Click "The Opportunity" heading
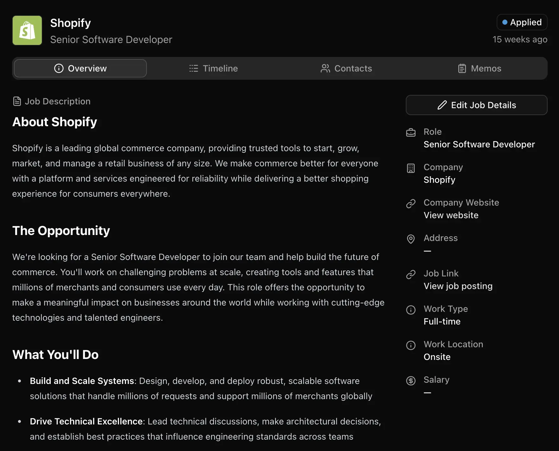Image resolution: width=559 pixels, height=451 pixels. [61, 231]
